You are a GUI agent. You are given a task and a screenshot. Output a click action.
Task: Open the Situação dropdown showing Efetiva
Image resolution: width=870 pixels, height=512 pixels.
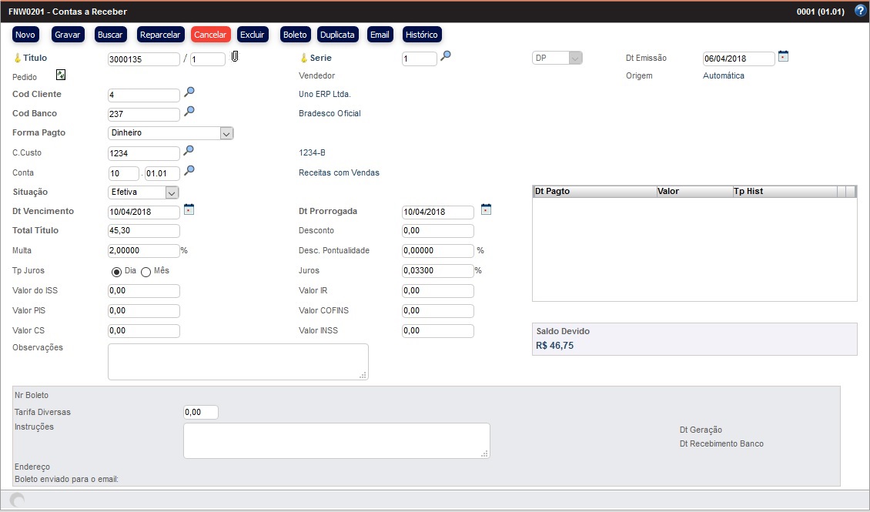coord(172,192)
